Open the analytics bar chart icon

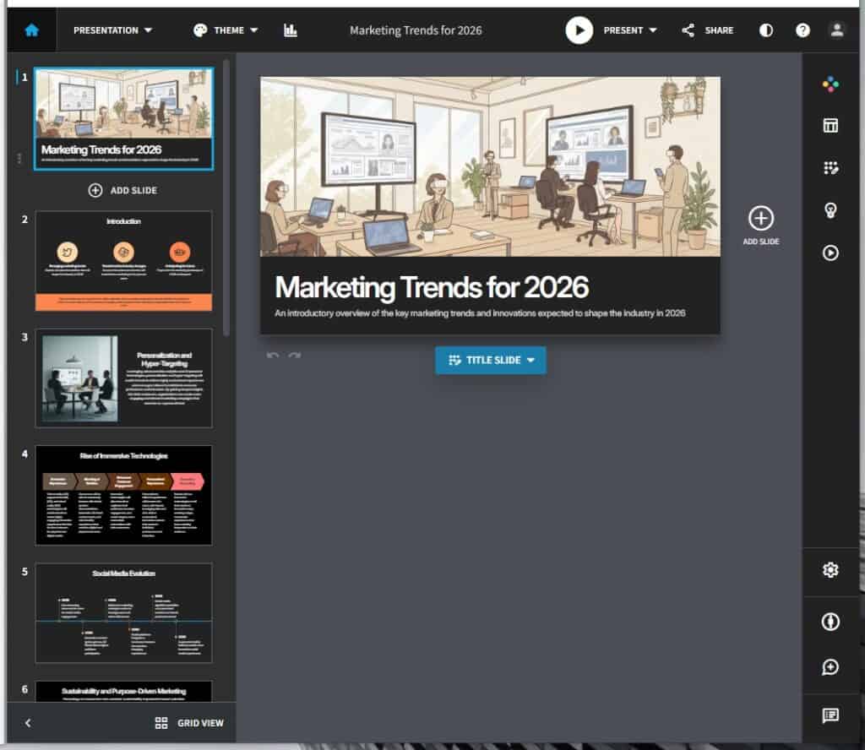[291, 30]
